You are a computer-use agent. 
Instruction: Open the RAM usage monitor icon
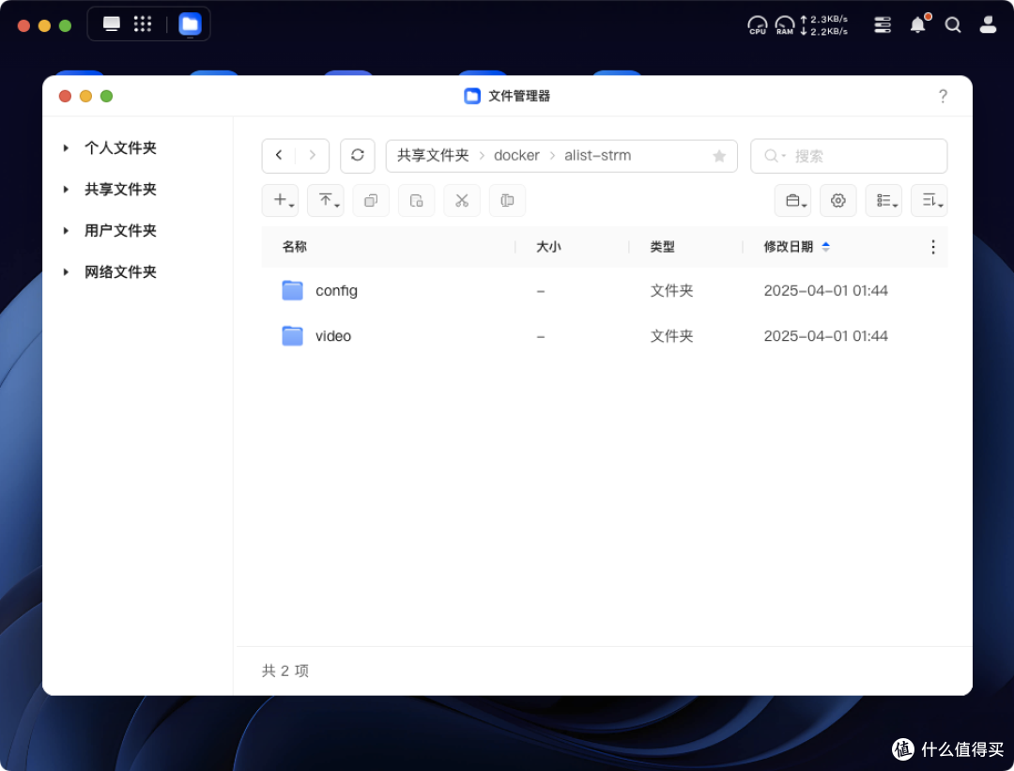point(784,25)
